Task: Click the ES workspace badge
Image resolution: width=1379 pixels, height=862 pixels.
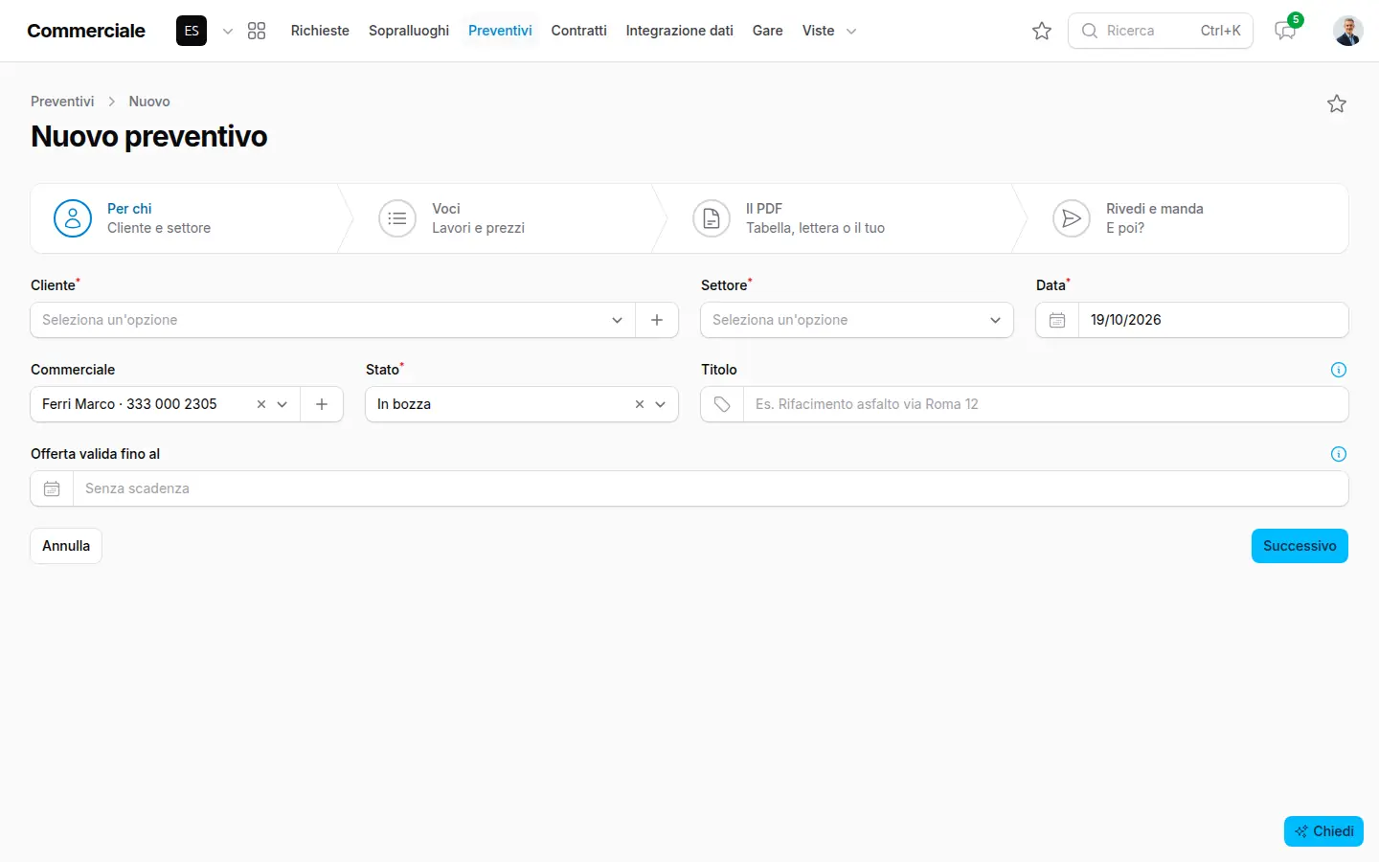Action: (192, 31)
